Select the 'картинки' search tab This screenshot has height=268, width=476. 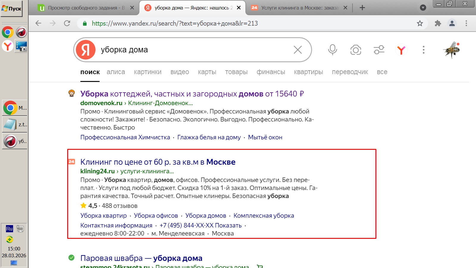pos(148,72)
